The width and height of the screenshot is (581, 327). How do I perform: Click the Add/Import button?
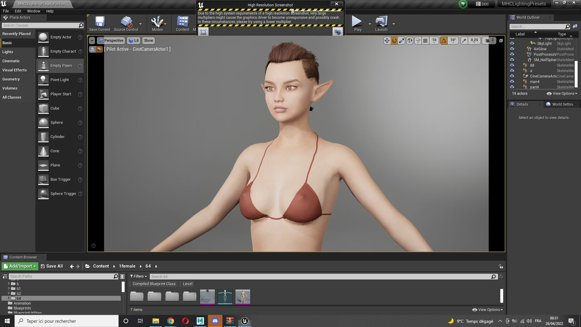coord(20,266)
